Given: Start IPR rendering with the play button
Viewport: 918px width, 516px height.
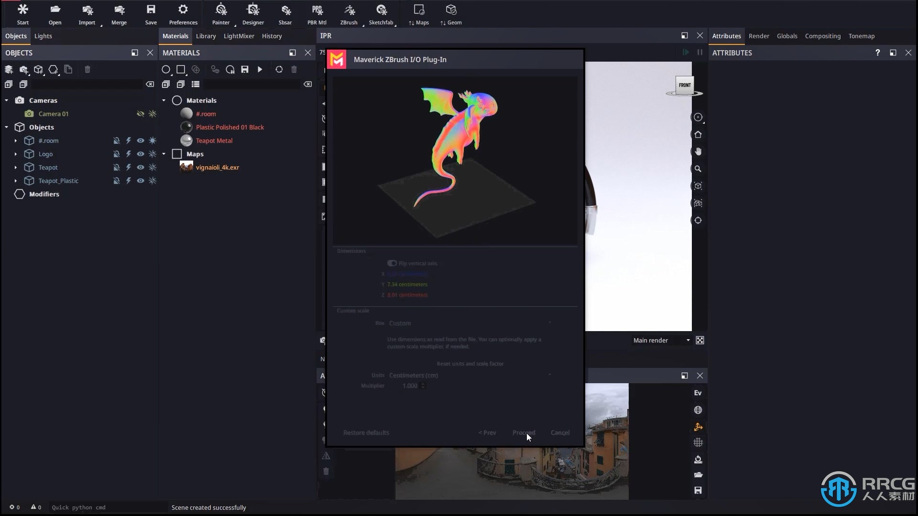Looking at the screenshot, I should pyautogui.click(x=686, y=53).
